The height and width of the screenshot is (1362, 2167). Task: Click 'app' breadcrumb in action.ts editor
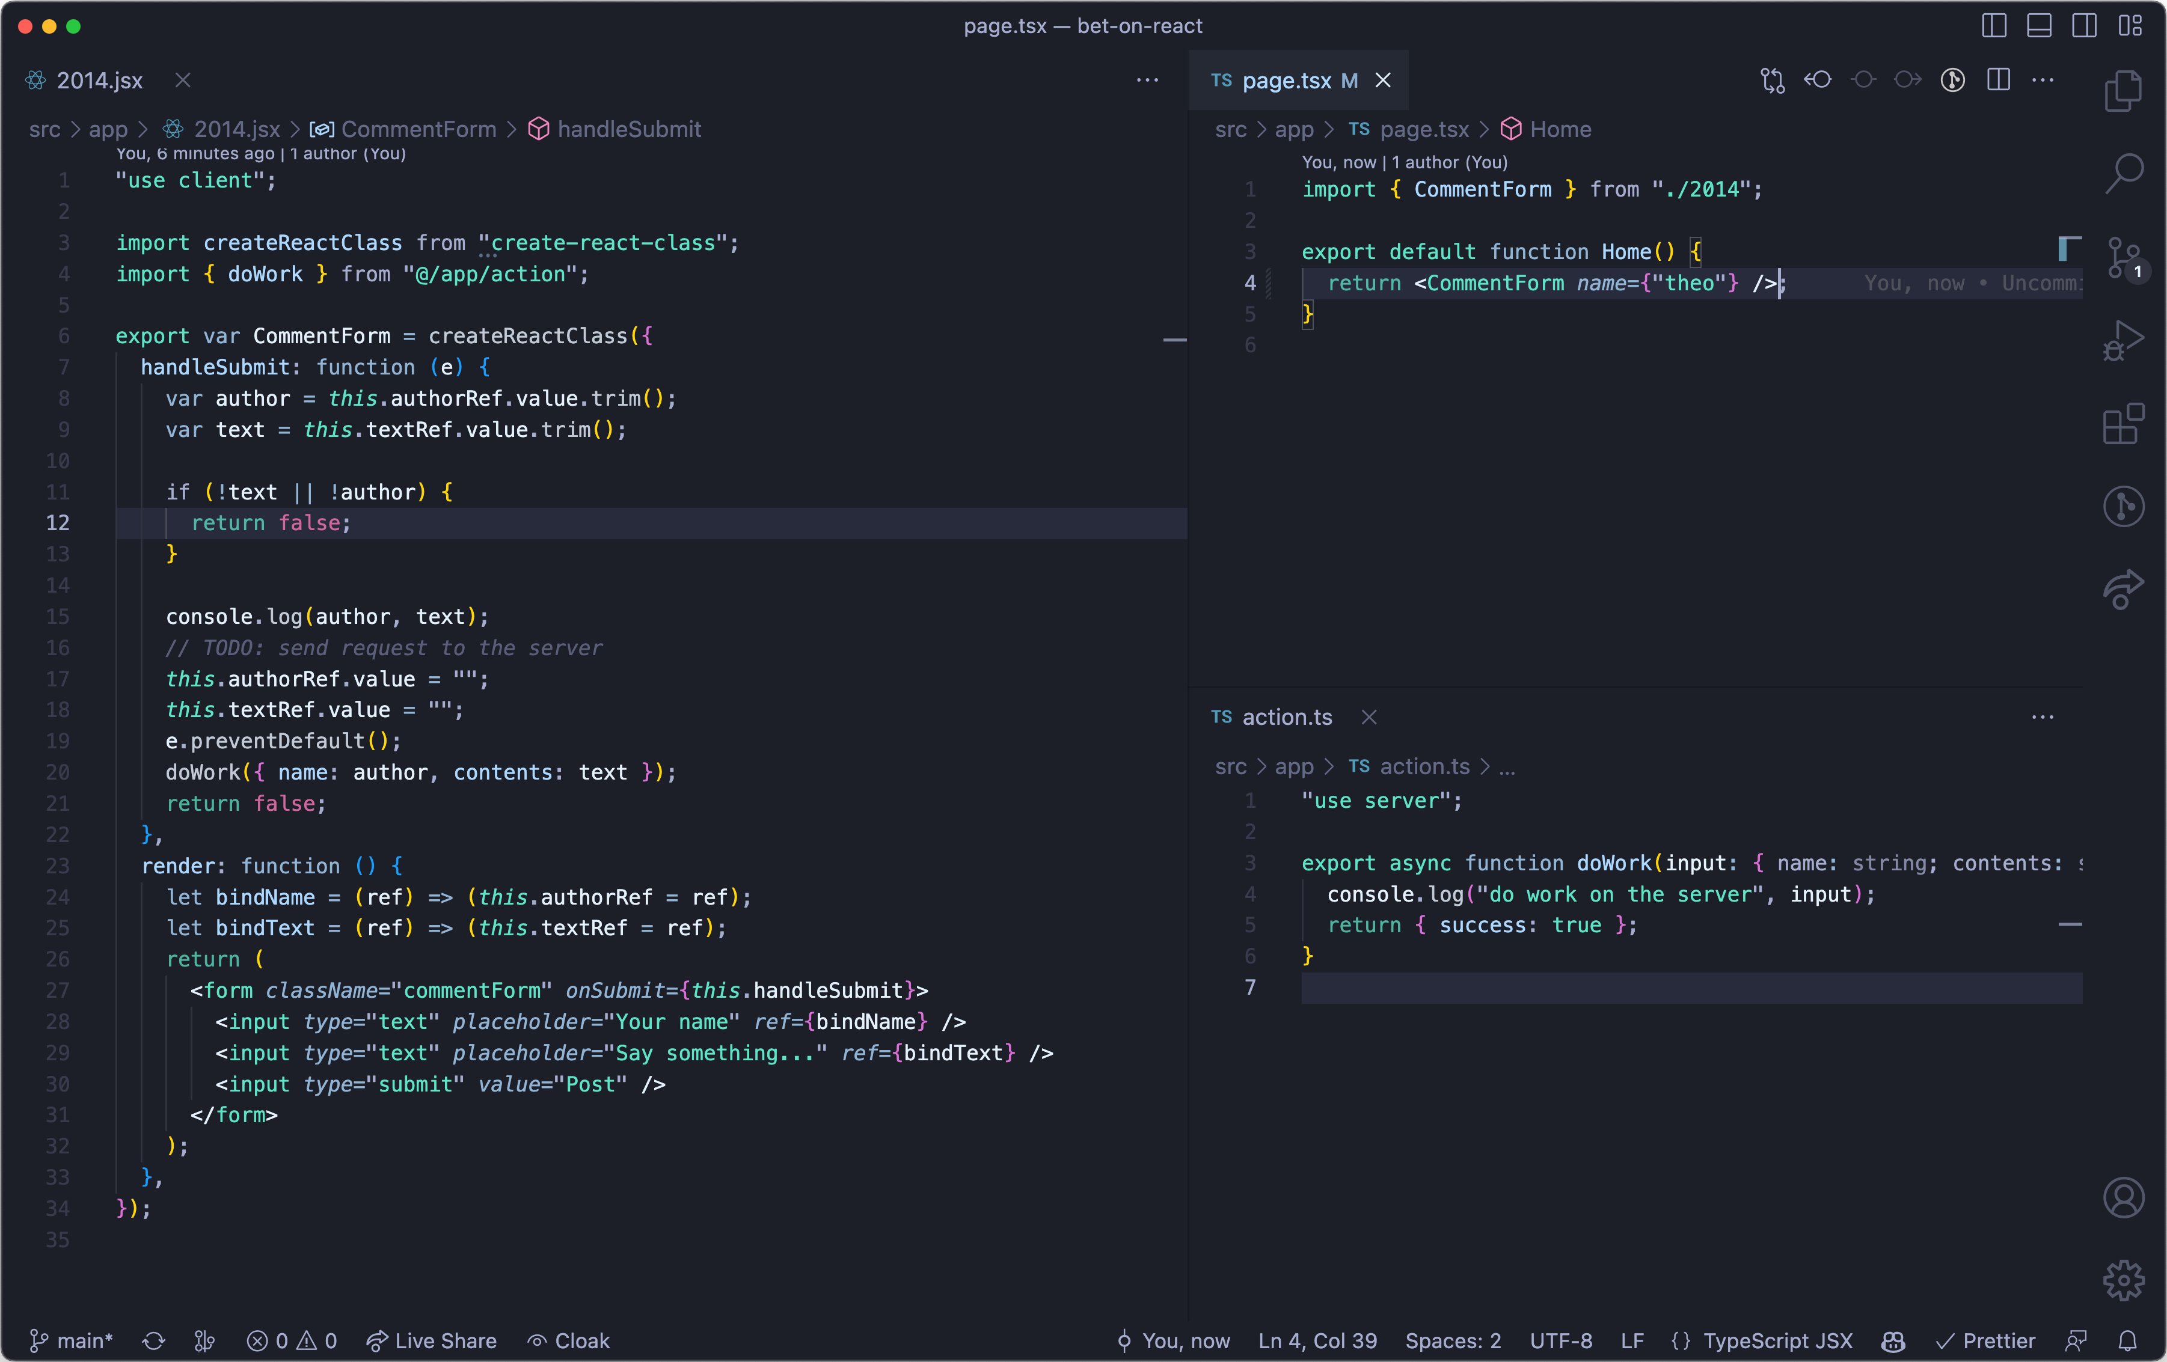[1294, 766]
